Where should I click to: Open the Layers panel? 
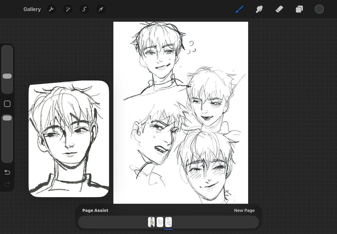tap(299, 9)
